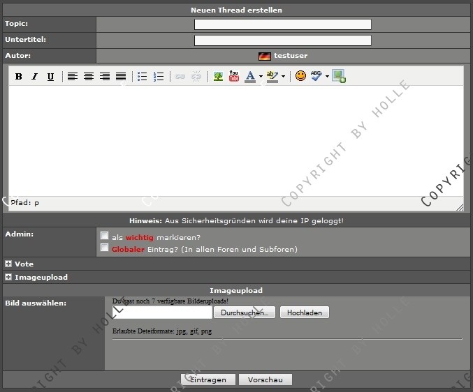The image size is (473, 392).
Task: Enable the 'Globaler Eintrag' checkbox
Action: point(105,248)
